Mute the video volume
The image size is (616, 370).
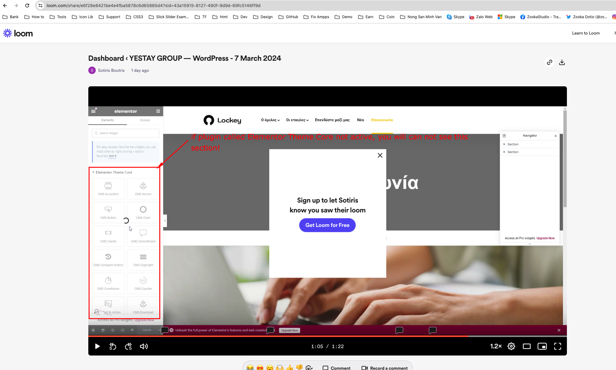tap(144, 346)
